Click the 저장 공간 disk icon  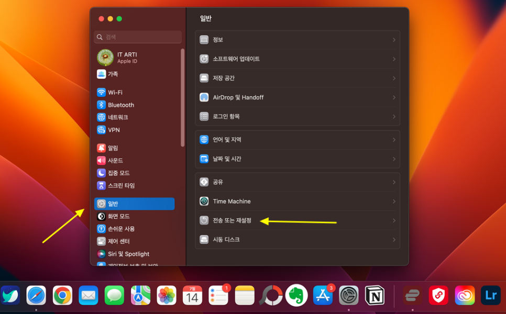tap(204, 78)
